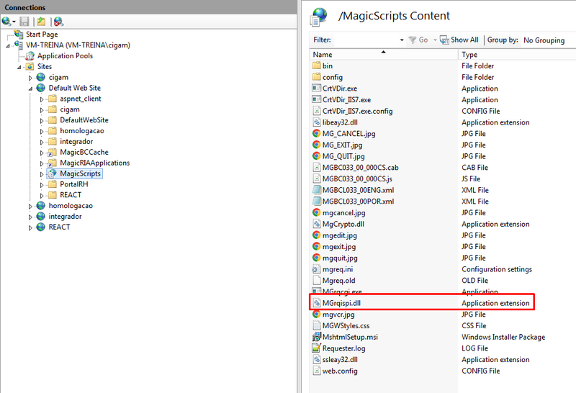Open the Filter dropdown arrow
The image size is (576, 393).
tap(402, 40)
